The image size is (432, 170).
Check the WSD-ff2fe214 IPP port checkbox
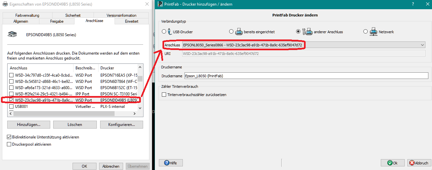(11, 94)
